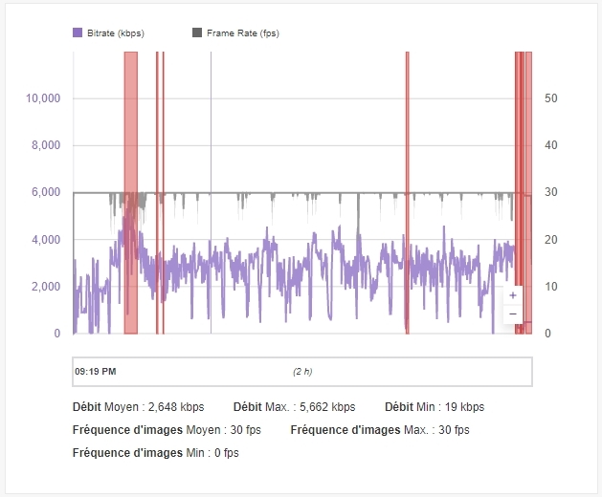Click the Débit Max. : 5,662 kbps text
602x497 pixels.
click(295, 407)
